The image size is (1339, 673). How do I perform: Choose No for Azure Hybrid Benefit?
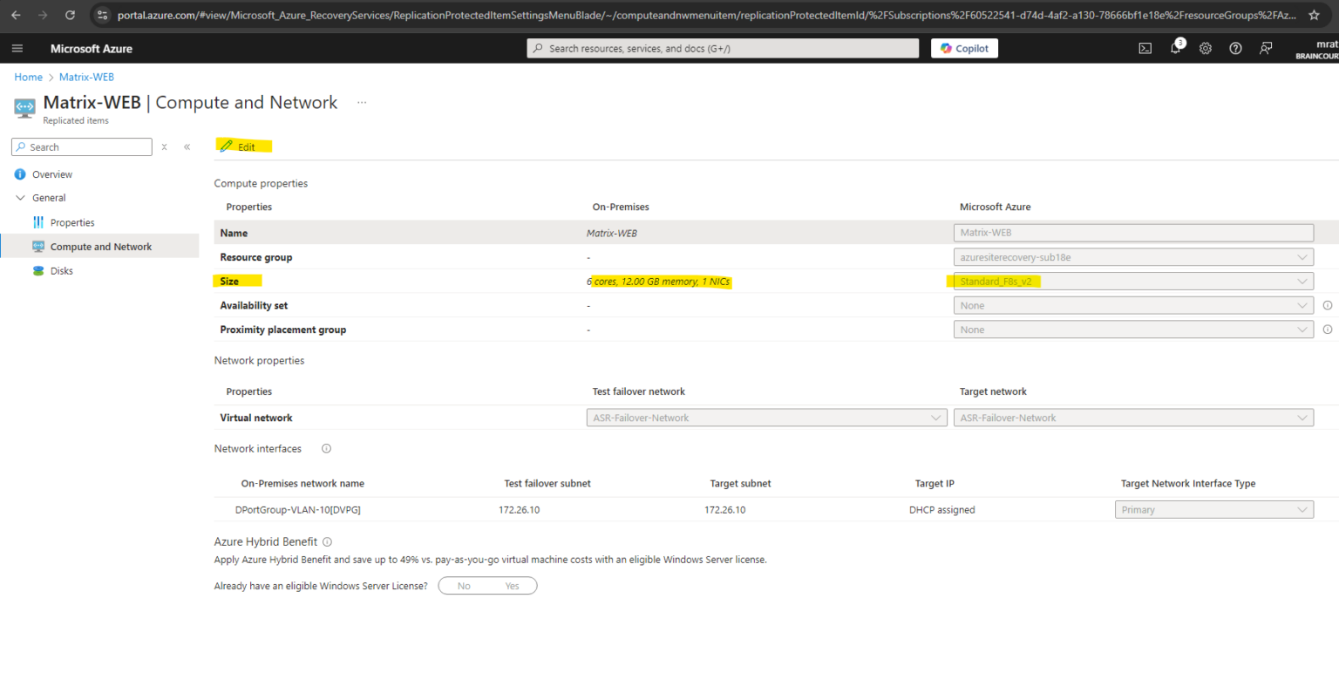[464, 585]
